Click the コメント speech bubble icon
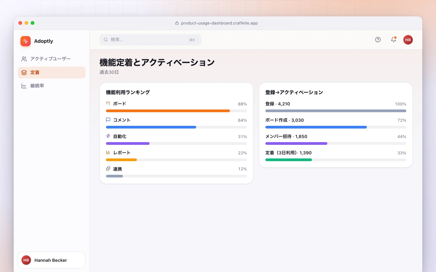The height and width of the screenshot is (272, 436). point(108,120)
